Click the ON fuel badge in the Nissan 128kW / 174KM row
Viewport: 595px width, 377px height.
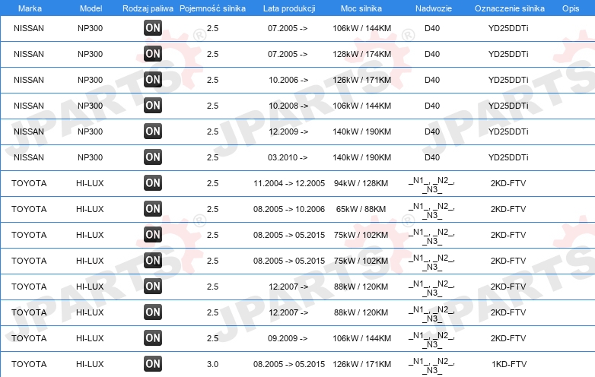[x=153, y=54]
